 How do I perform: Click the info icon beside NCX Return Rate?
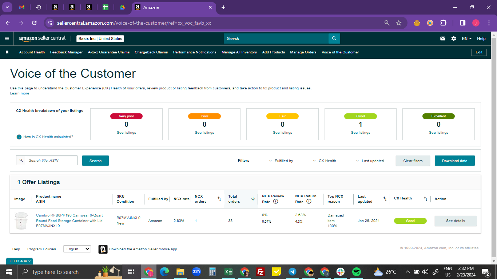click(x=309, y=201)
